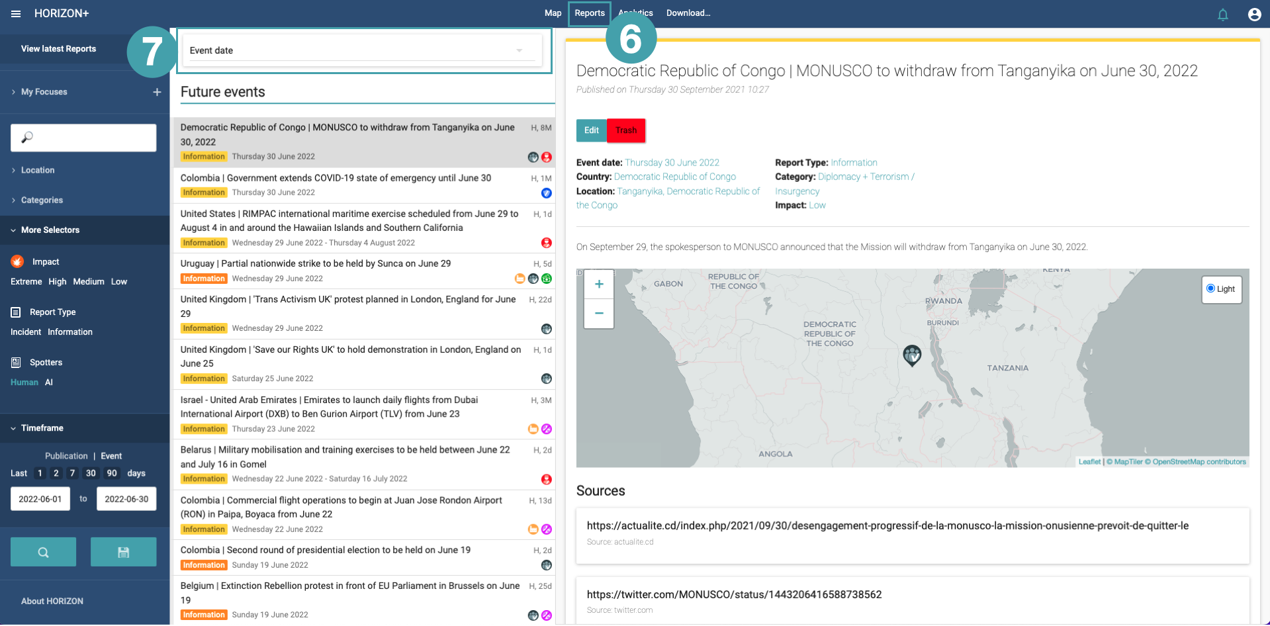Screen dimensions: 1270x626
Task: Open the Download menu item
Action: pyautogui.click(x=688, y=13)
